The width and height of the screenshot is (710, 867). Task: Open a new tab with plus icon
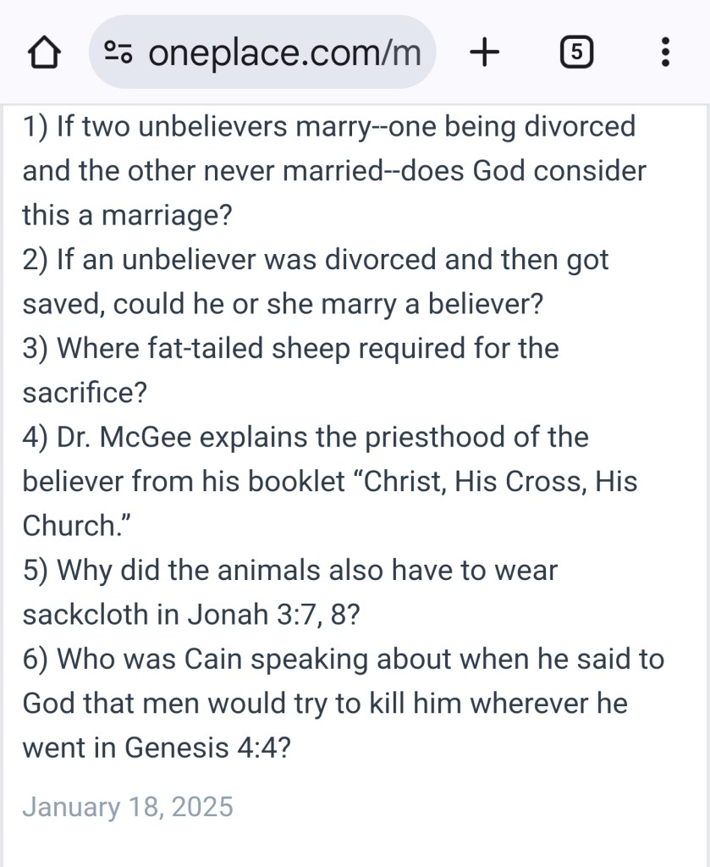point(484,53)
